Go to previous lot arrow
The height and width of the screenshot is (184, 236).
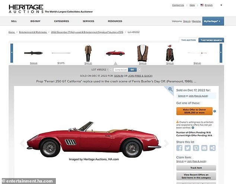click(111, 70)
